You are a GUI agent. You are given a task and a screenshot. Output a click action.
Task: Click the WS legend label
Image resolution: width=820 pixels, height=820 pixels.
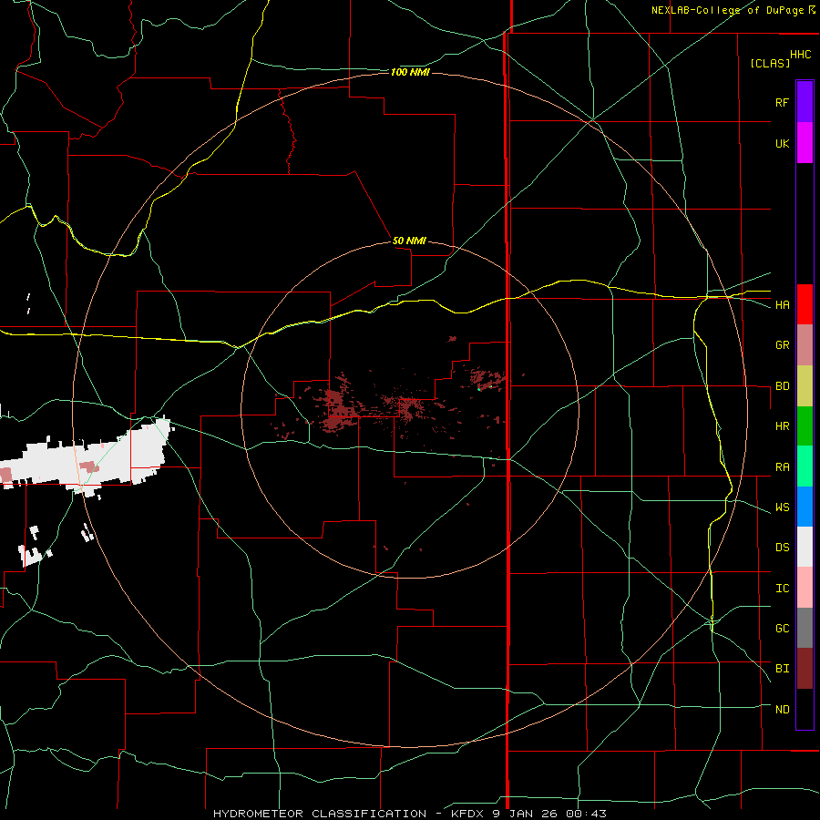pyautogui.click(x=782, y=507)
